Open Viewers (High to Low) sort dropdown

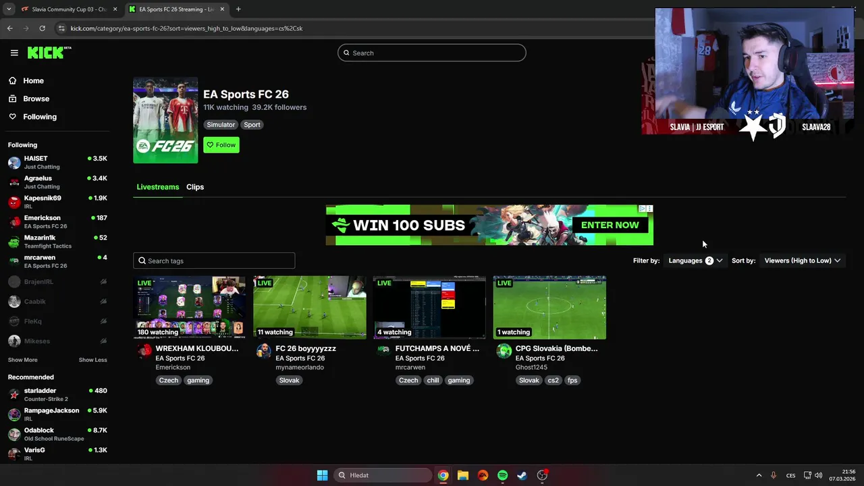[x=803, y=261]
